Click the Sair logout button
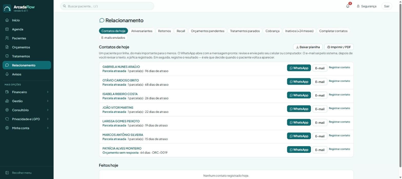 pos(387,6)
